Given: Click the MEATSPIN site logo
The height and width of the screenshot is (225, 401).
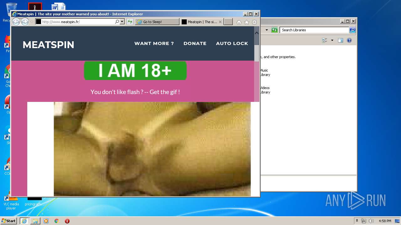Looking at the screenshot, I should click(48, 45).
